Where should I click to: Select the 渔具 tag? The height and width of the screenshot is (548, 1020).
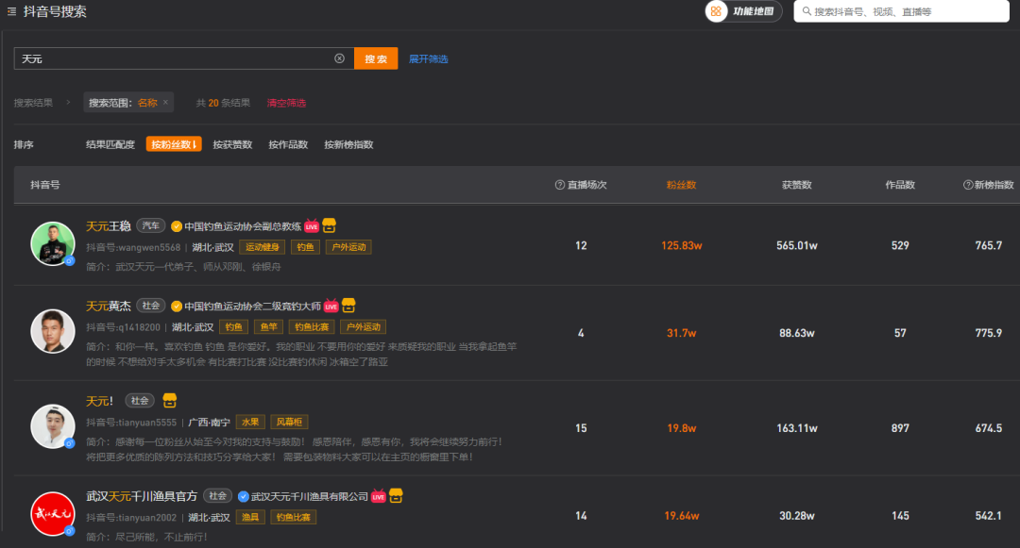(x=250, y=518)
